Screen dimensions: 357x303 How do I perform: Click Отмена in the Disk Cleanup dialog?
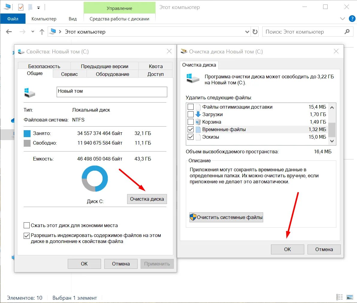coord(324,249)
